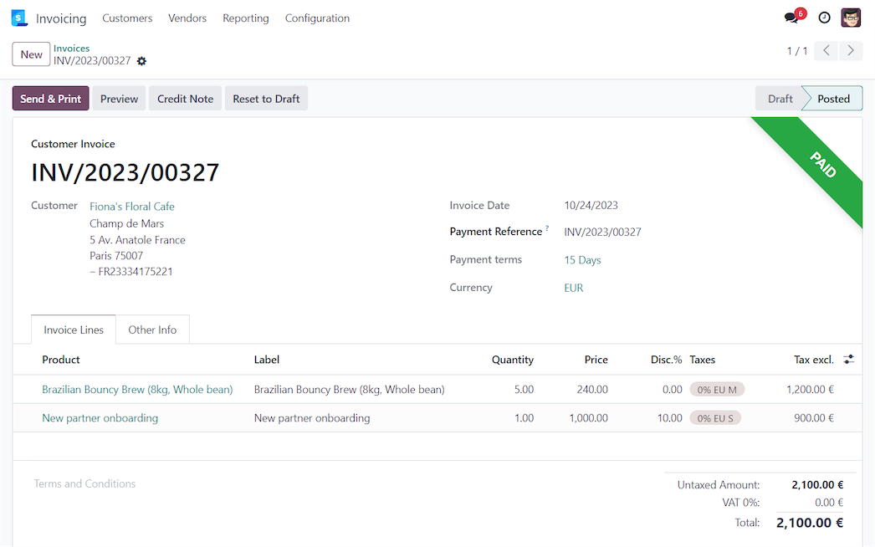Open the Reporting menu
Image resolution: width=875 pixels, height=547 pixels.
click(x=245, y=18)
